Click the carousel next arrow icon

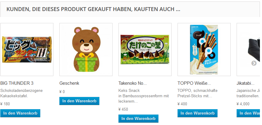click(x=254, y=63)
